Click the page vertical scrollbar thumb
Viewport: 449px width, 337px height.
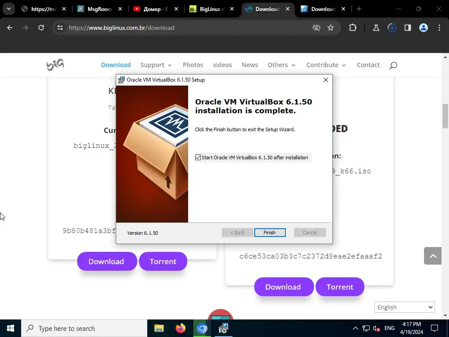445,116
